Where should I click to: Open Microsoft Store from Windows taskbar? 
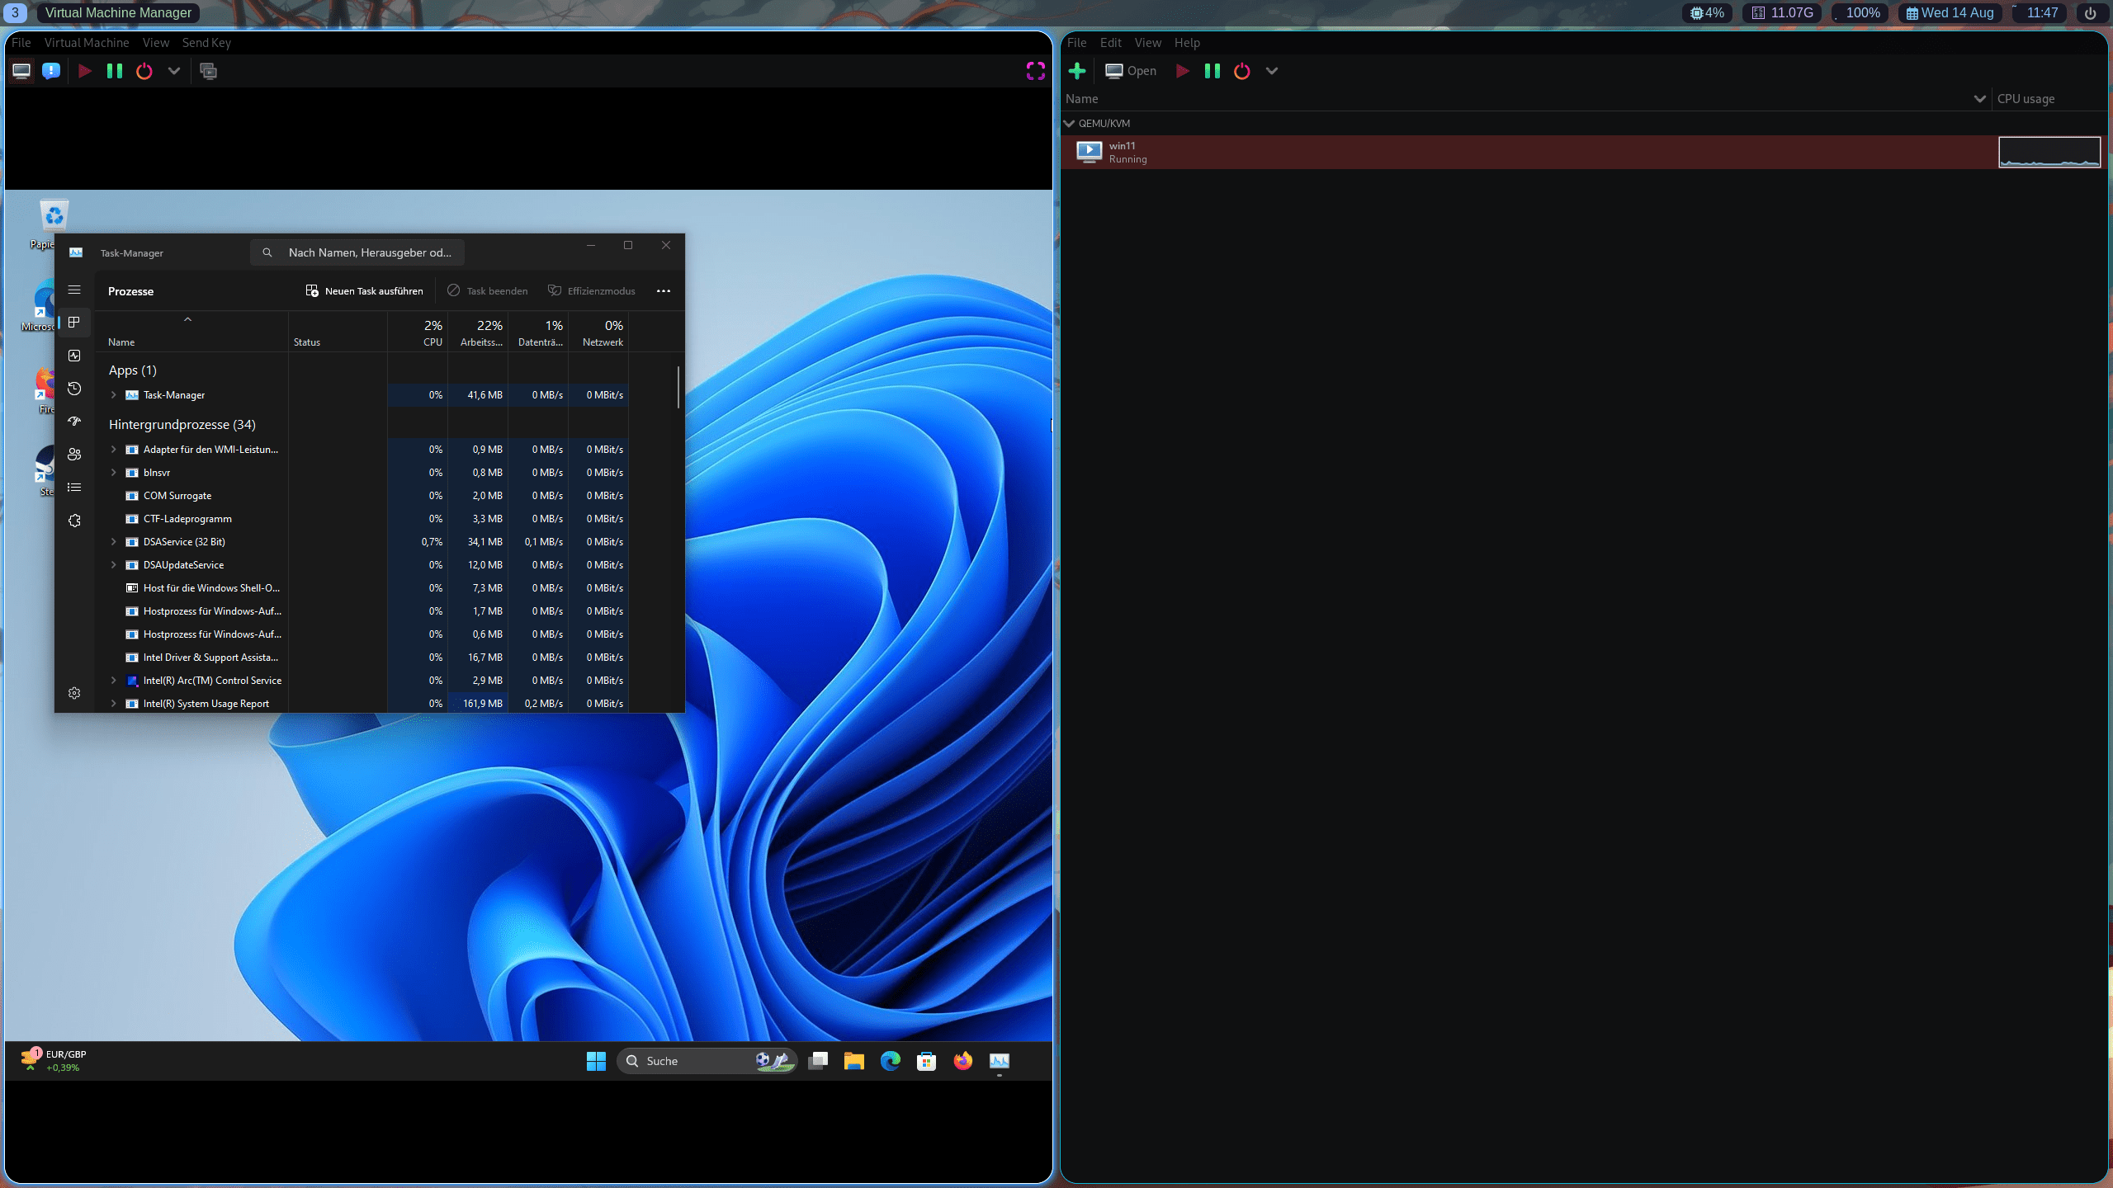(927, 1061)
